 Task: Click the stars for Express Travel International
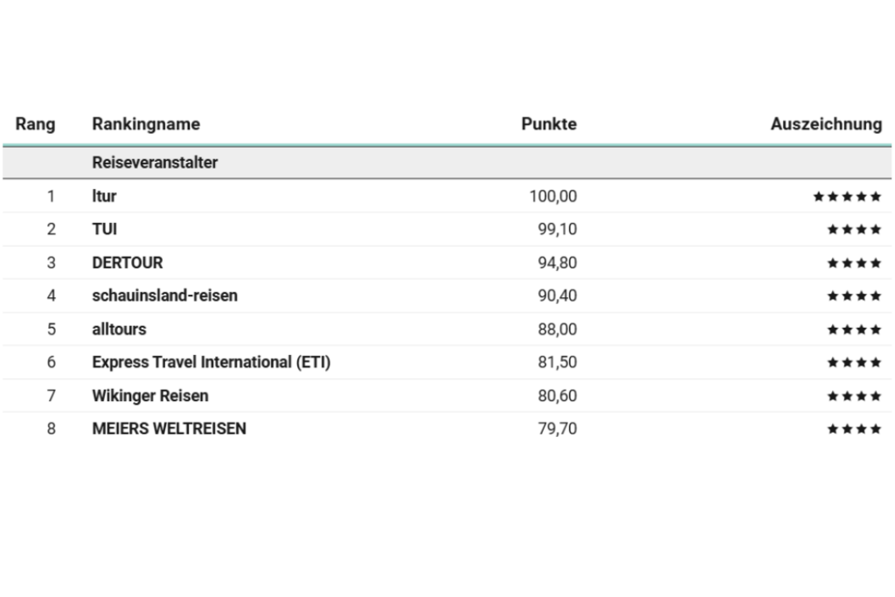click(854, 363)
